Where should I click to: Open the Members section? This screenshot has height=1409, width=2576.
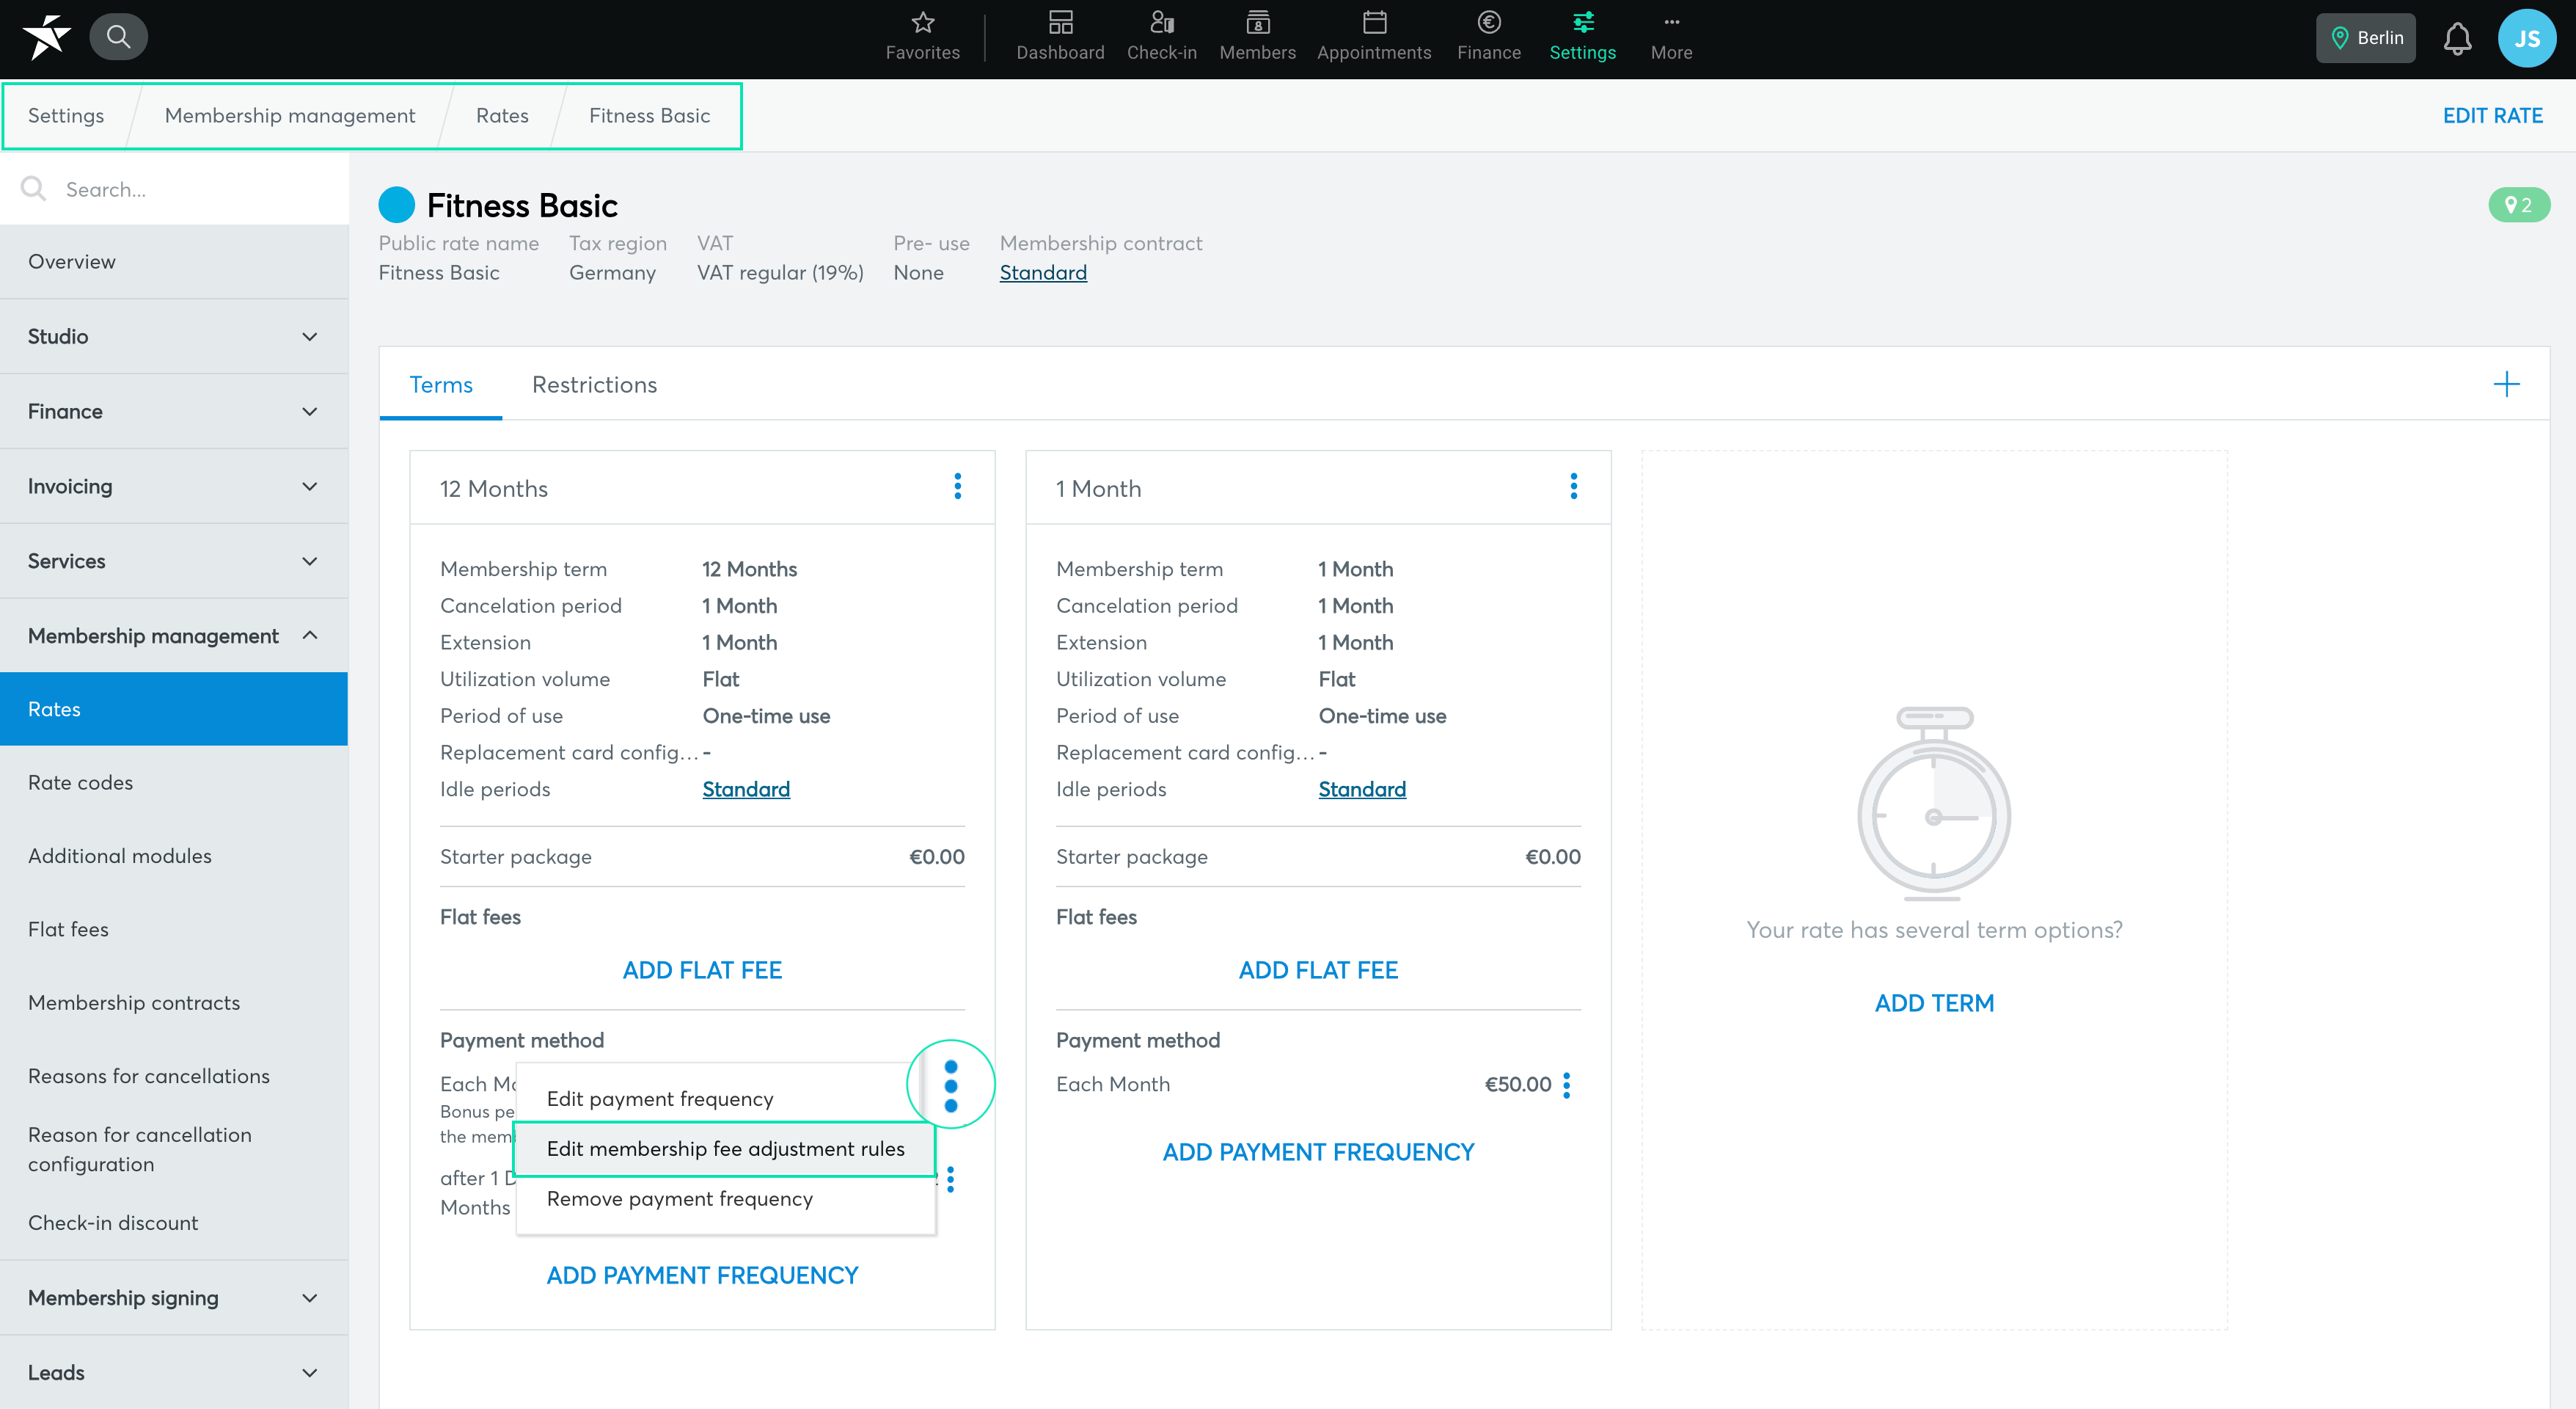tap(1257, 37)
